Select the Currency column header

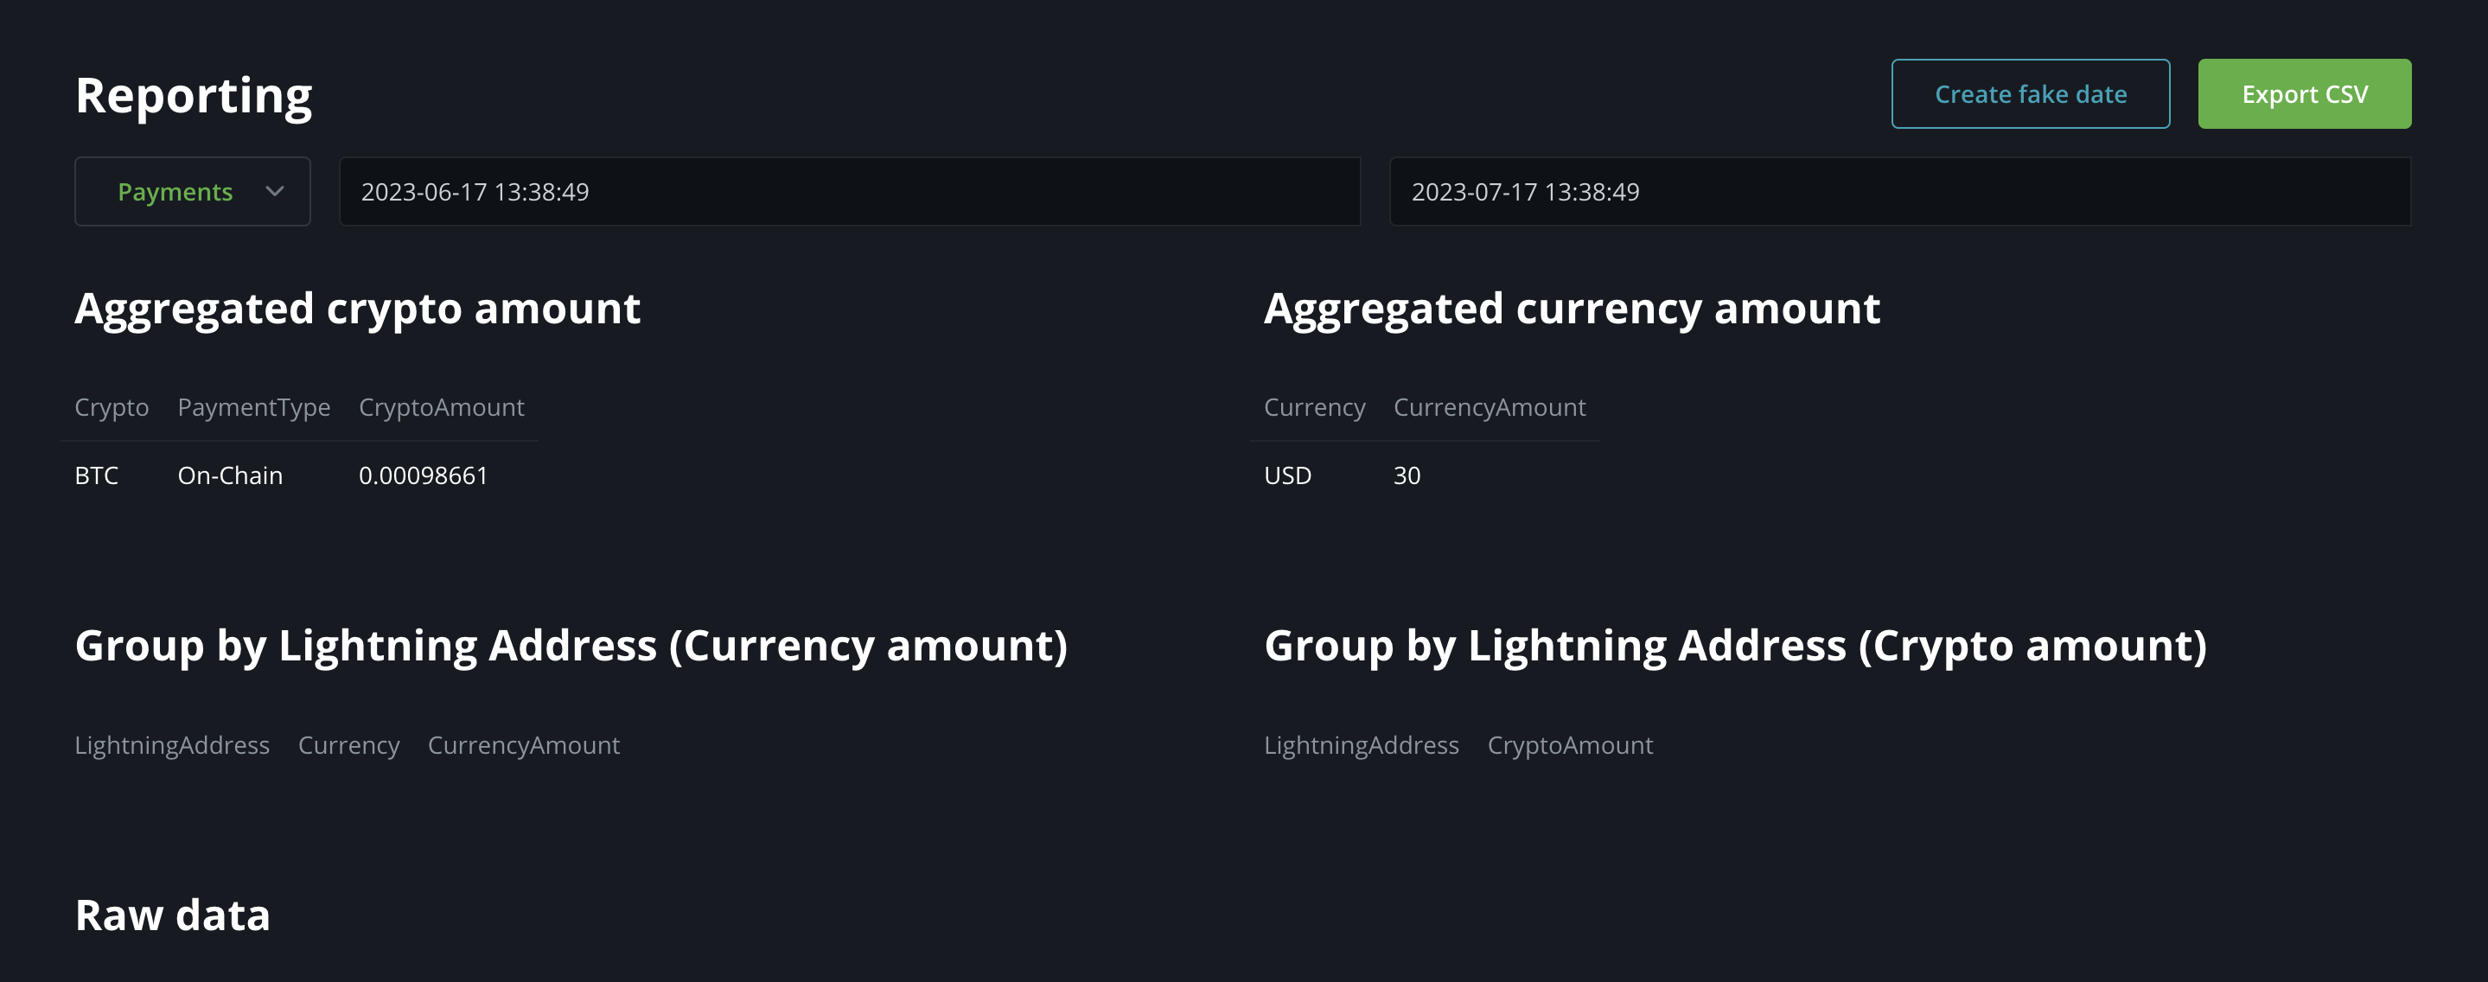click(x=1315, y=406)
